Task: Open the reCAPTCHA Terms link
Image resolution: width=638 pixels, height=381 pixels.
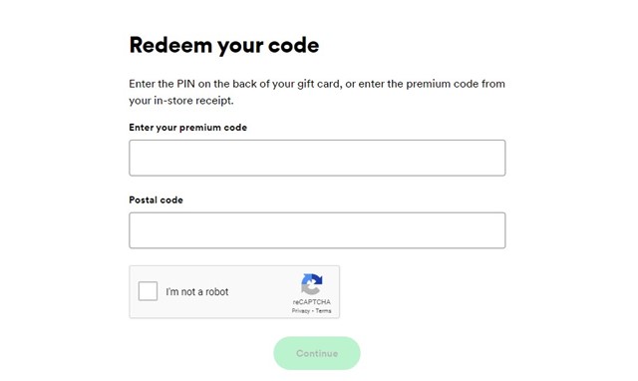Action: [x=323, y=311]
